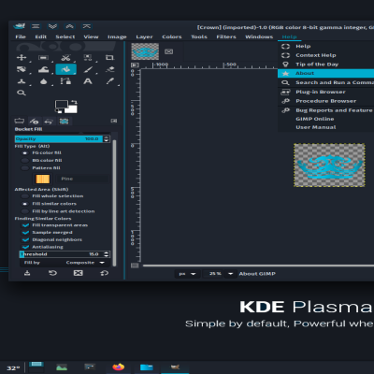
Task: Click the active Bucket Fill tool
Action: [x=65, y=69]
